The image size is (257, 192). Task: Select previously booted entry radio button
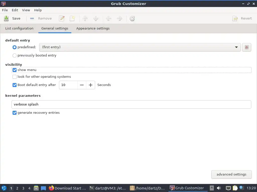coord(15,55)
